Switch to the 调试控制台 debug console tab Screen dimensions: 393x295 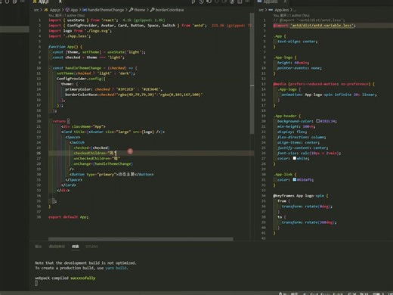coord(57,247)
